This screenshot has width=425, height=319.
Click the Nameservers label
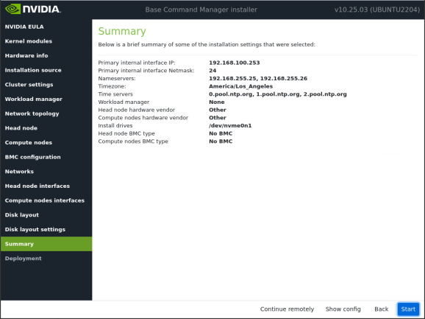(117, 78)
